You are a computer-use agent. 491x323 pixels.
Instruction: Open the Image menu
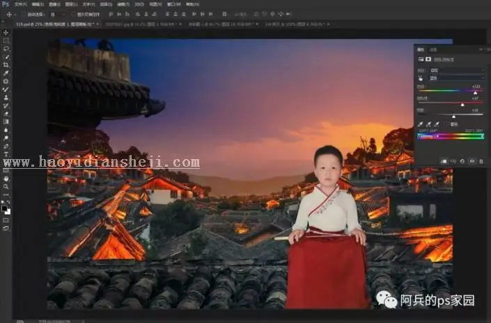[x=54, y=4]
